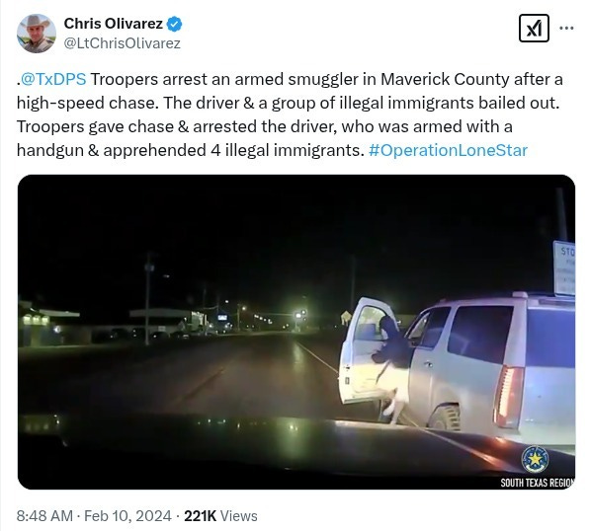590x531 pixels.
Task: Click the open SUV driver door
Action: [365, 350]
